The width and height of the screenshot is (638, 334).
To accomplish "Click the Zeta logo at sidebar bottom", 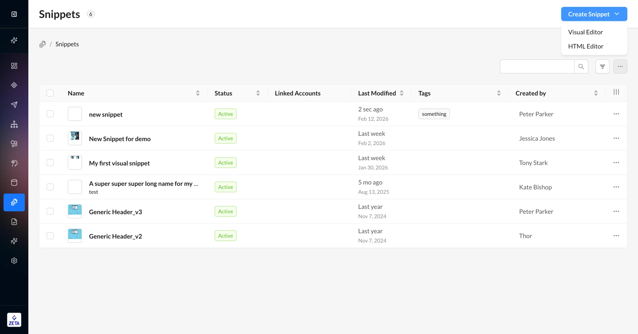I will coord(14,320).
